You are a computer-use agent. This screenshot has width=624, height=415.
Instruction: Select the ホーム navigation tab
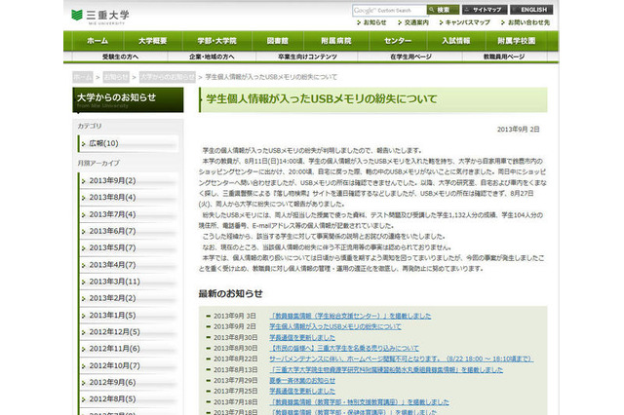(97, 41)
